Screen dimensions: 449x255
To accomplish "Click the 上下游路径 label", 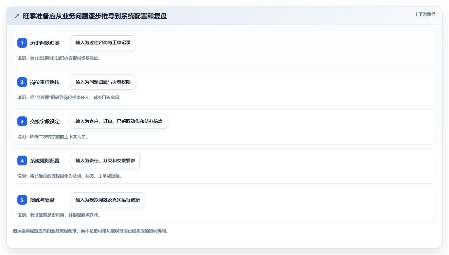I will [425, 14].
